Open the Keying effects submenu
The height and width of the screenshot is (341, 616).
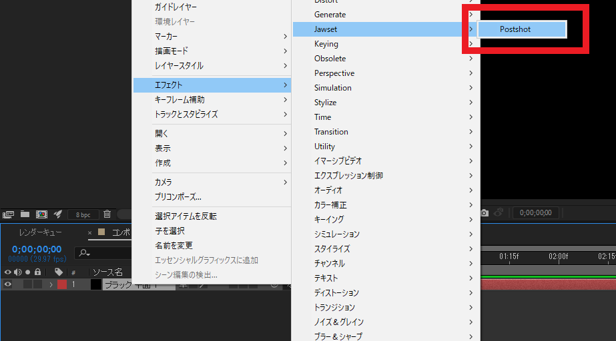(385, 44)
